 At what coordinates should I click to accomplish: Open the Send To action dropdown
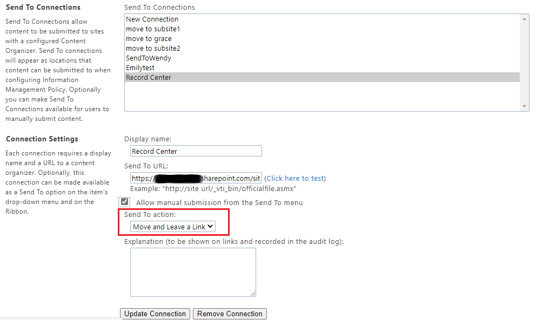pos(172,226)
